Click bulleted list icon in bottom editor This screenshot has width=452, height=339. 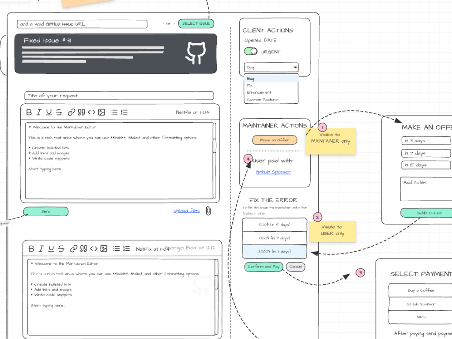116,249
